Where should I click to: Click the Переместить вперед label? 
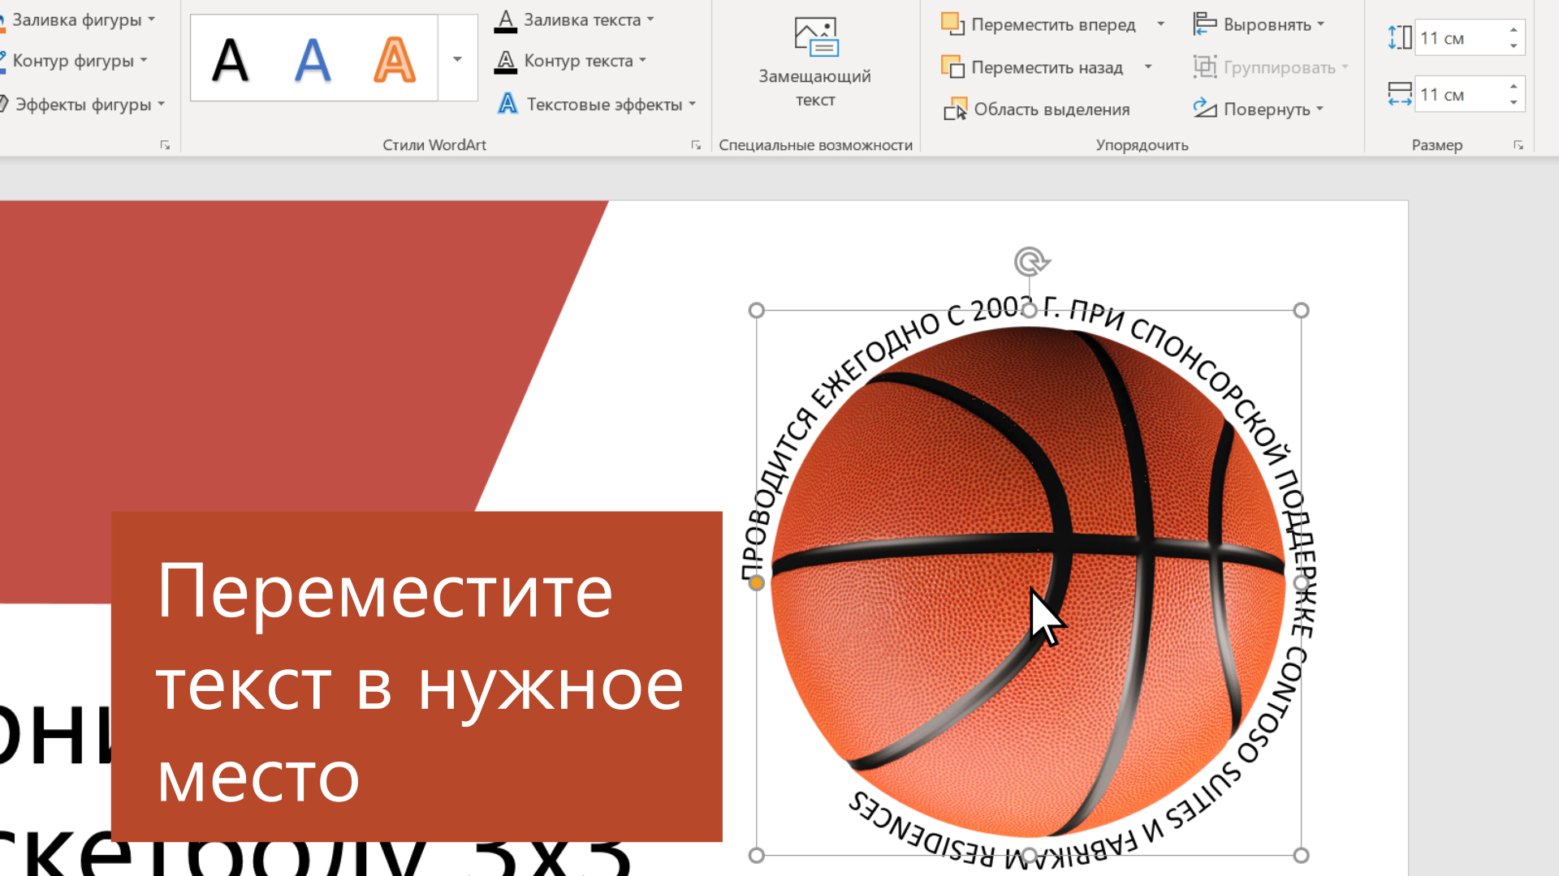tap(1053, 24)
